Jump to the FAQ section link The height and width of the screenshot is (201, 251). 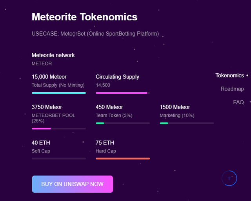238,102
